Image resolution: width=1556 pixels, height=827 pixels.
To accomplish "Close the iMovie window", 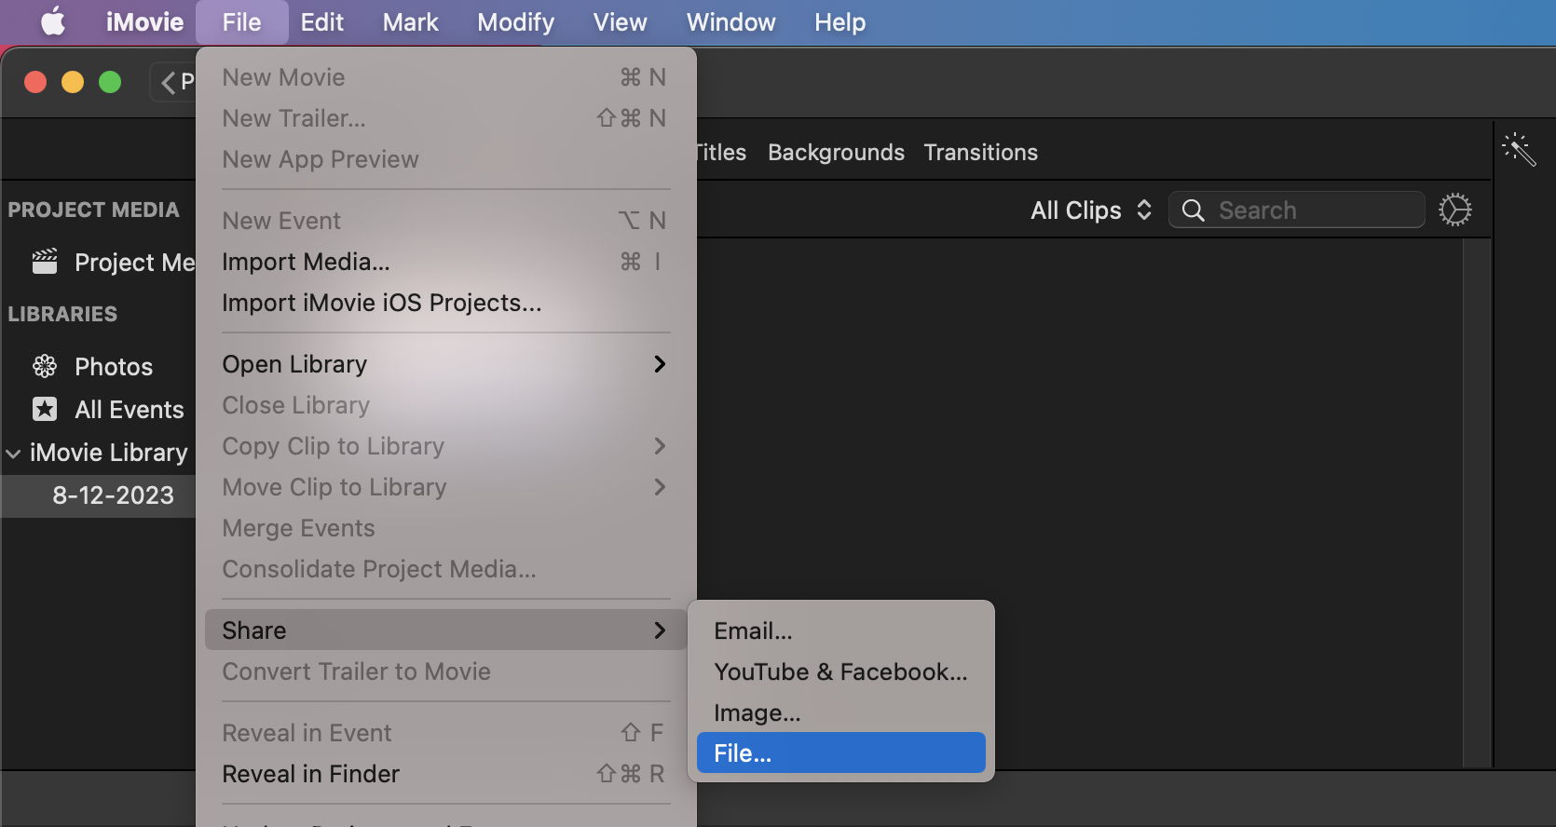I will (35, 82).
